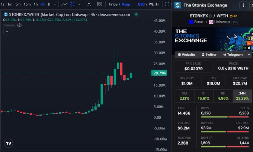The height and width of the screenshot is (152, 253).
Task: Click the v3 version label
Action: click(235, 22)
